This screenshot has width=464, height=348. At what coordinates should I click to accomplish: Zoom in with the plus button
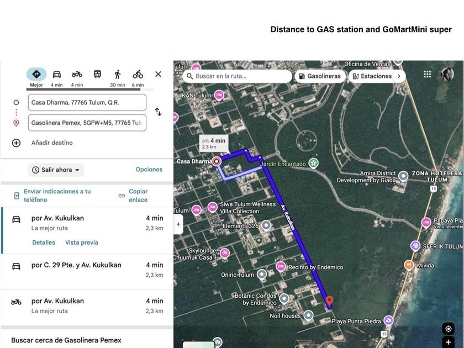pyautogui.click(x=449, y=342)
